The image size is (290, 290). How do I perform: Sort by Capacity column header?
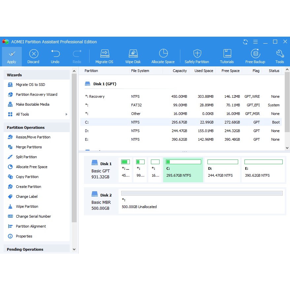pos(180,71)
